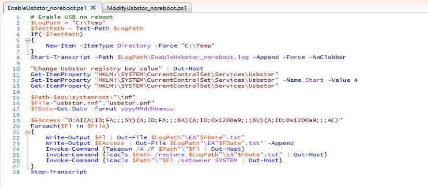
Task: Click the -Append parameter on line 8
Action: [266, 57]
